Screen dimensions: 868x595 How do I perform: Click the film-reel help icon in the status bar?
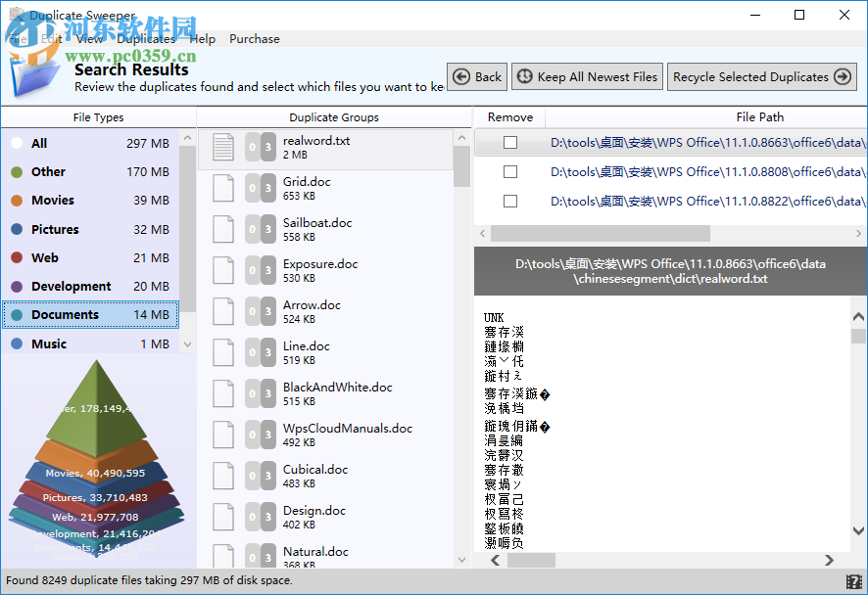tap(854, 581)
